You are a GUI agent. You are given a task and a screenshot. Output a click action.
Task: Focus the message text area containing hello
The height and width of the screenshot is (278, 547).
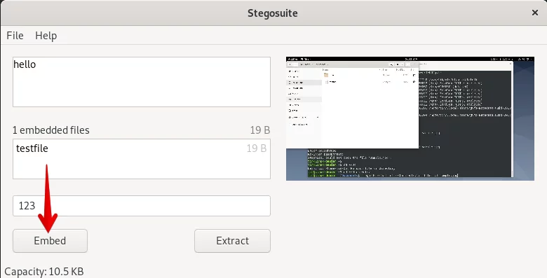[x=142, y=82]
